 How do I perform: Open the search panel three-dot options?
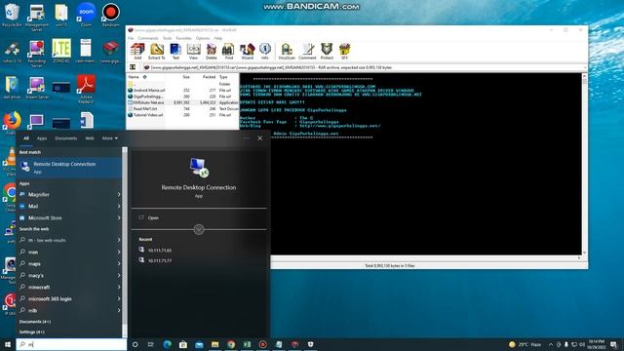246,138
